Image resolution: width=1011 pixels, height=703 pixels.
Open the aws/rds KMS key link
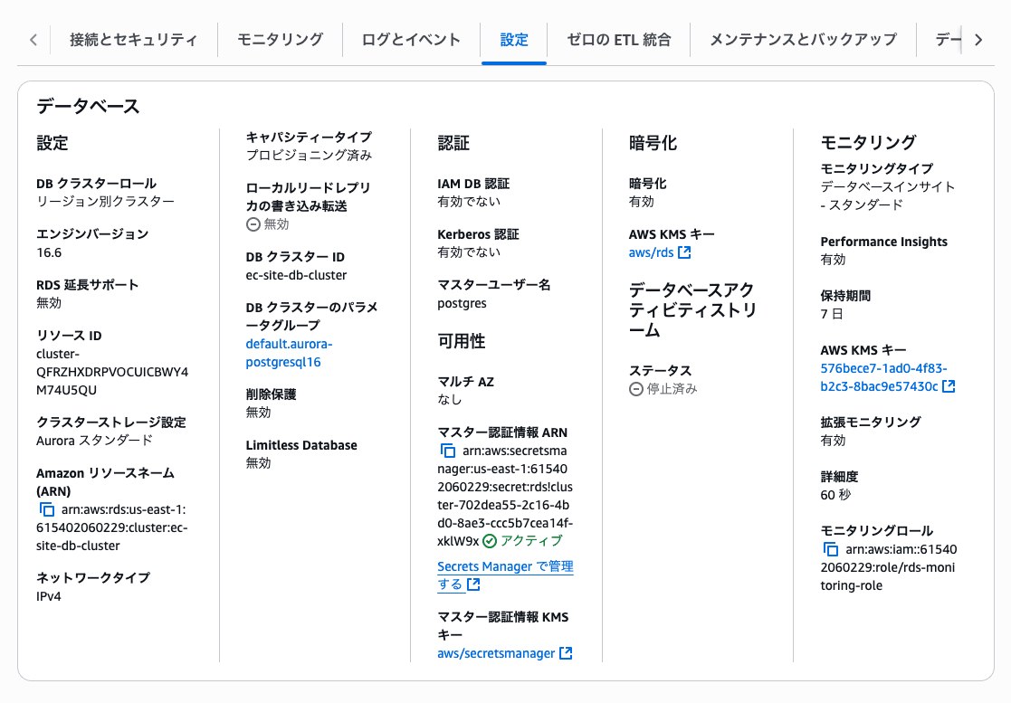click(x=651, y=252)
